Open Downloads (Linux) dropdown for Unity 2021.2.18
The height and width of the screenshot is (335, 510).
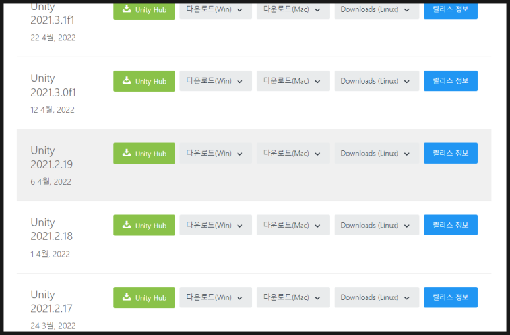pyautogui.click(x=377, y=225)
